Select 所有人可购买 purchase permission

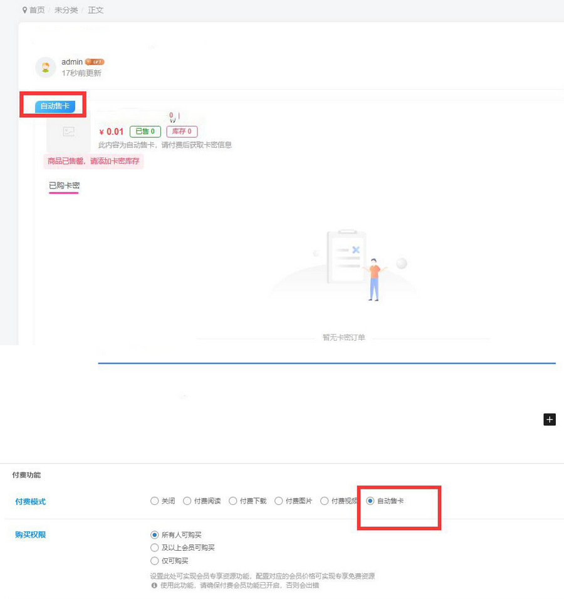point(155,535)
